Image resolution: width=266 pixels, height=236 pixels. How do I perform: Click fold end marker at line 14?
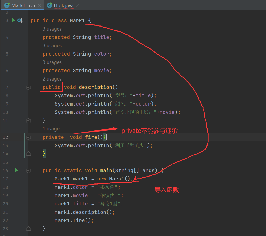(28, 154)
